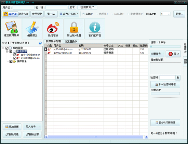
Task: Click the 密码 column header
Action: coord(90,46)
